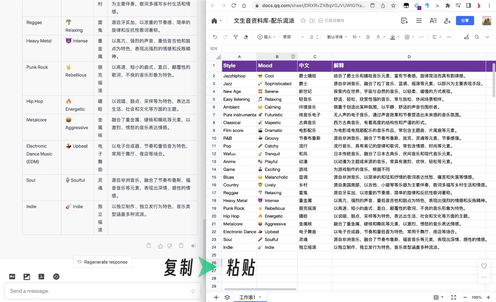Click the send paper-plane icon
The width and height of the screenshot is (496, 302).
192,291
